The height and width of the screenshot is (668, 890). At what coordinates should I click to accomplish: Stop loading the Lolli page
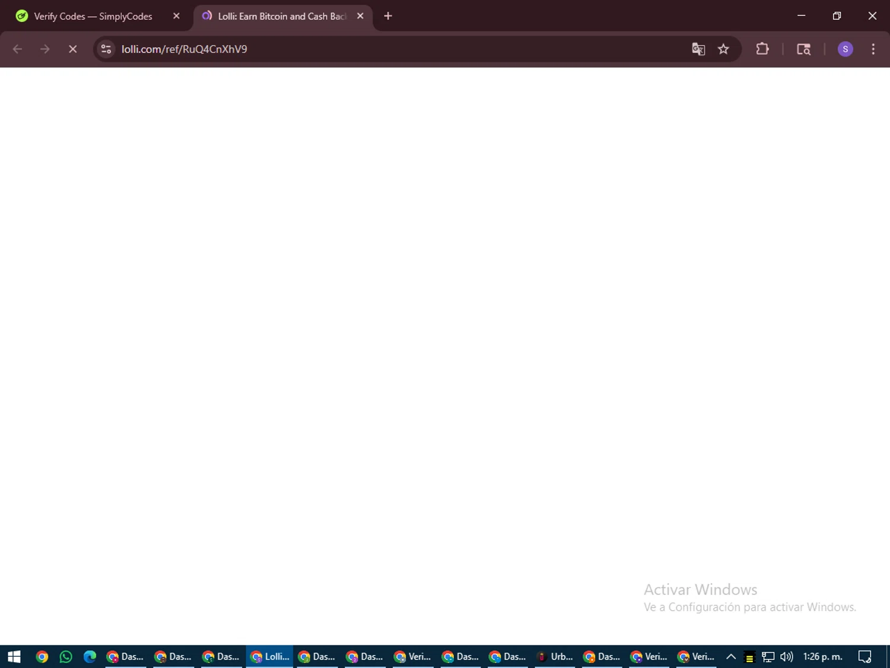[x=73, y=49]
